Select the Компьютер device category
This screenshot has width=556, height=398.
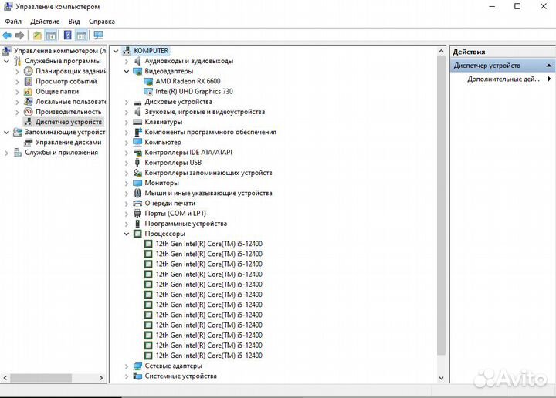click(163, 143)
